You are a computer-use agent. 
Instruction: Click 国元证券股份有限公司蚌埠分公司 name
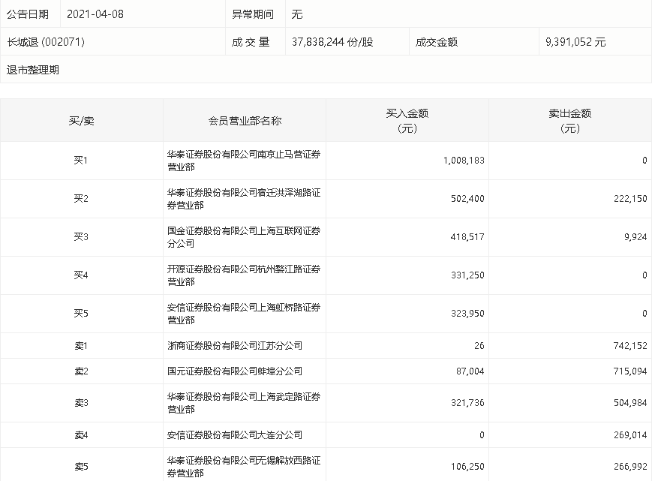pos(235,371)
